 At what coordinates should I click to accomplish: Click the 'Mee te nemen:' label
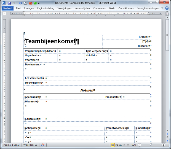pyautogui.click(x=33, y=83)
